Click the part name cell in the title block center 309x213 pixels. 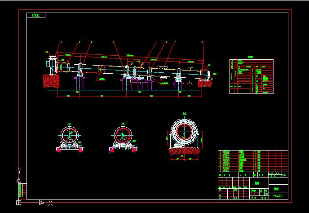259,183
